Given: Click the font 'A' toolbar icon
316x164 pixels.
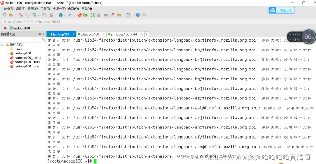Looking at the screenshot, I should coord(69,15).
